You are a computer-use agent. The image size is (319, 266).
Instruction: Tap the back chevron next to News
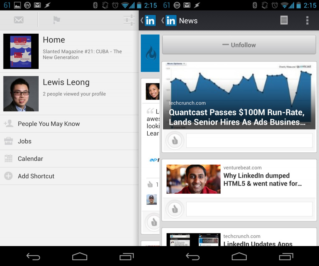(162, 21)
